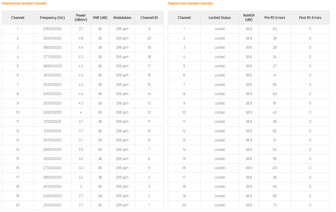The height and width of the screenshot is (212, 336).
Task: Click frequency value 369000000
Action: click(x=52, y=66)
